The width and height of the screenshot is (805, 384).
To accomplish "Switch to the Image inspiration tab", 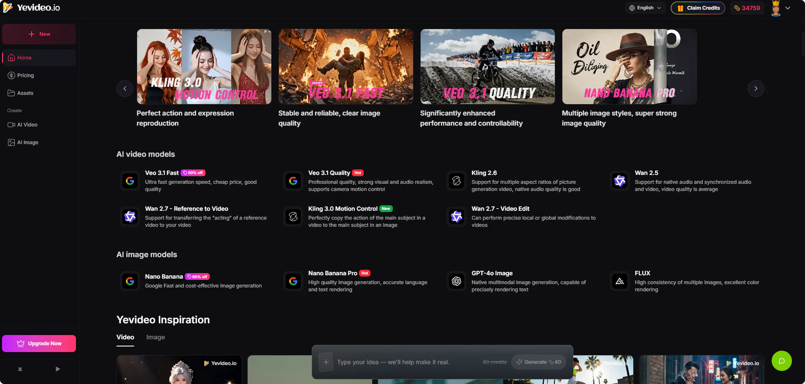I will (x=156, y=337).
